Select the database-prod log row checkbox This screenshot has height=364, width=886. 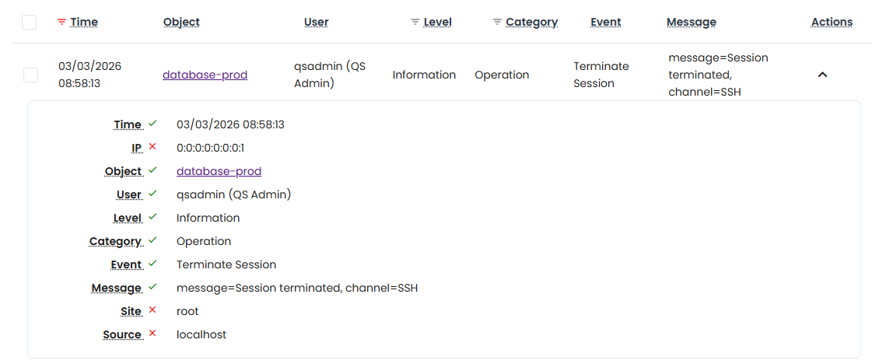[30, 75]
